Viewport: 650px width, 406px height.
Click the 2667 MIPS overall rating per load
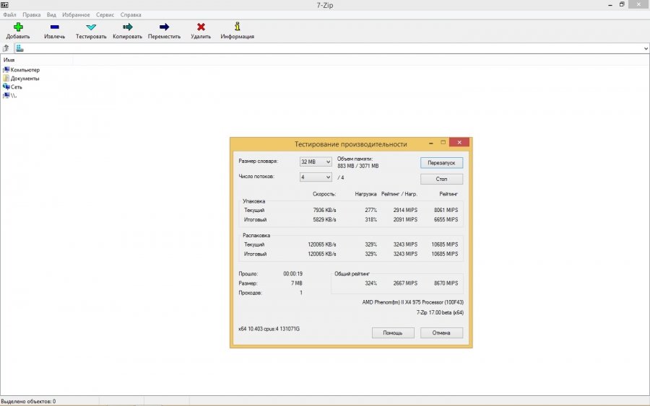pos(405,283)
